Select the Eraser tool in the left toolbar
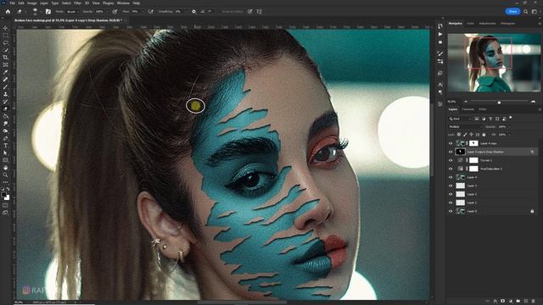 point(5,108)
